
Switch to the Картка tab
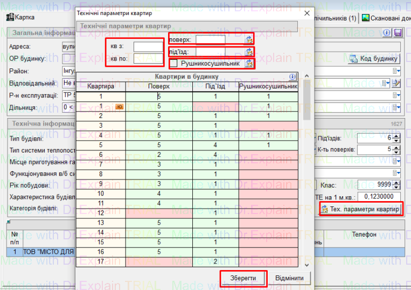pyautogui.click(x=20, y=17)
